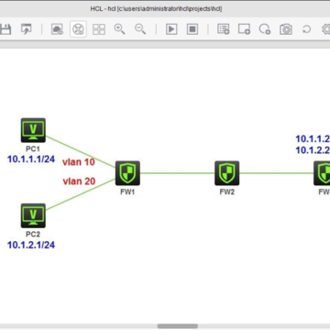
Task: Click the Export project icon
Action: (x=27, y=29)
